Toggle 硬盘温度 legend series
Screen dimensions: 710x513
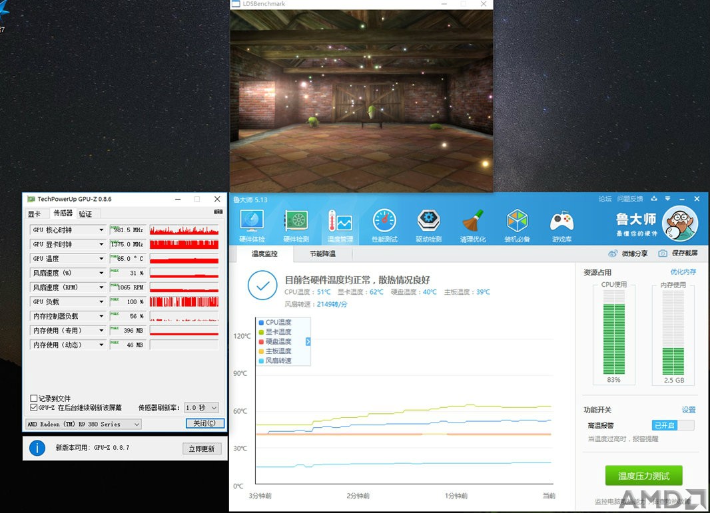coord(275,341)
